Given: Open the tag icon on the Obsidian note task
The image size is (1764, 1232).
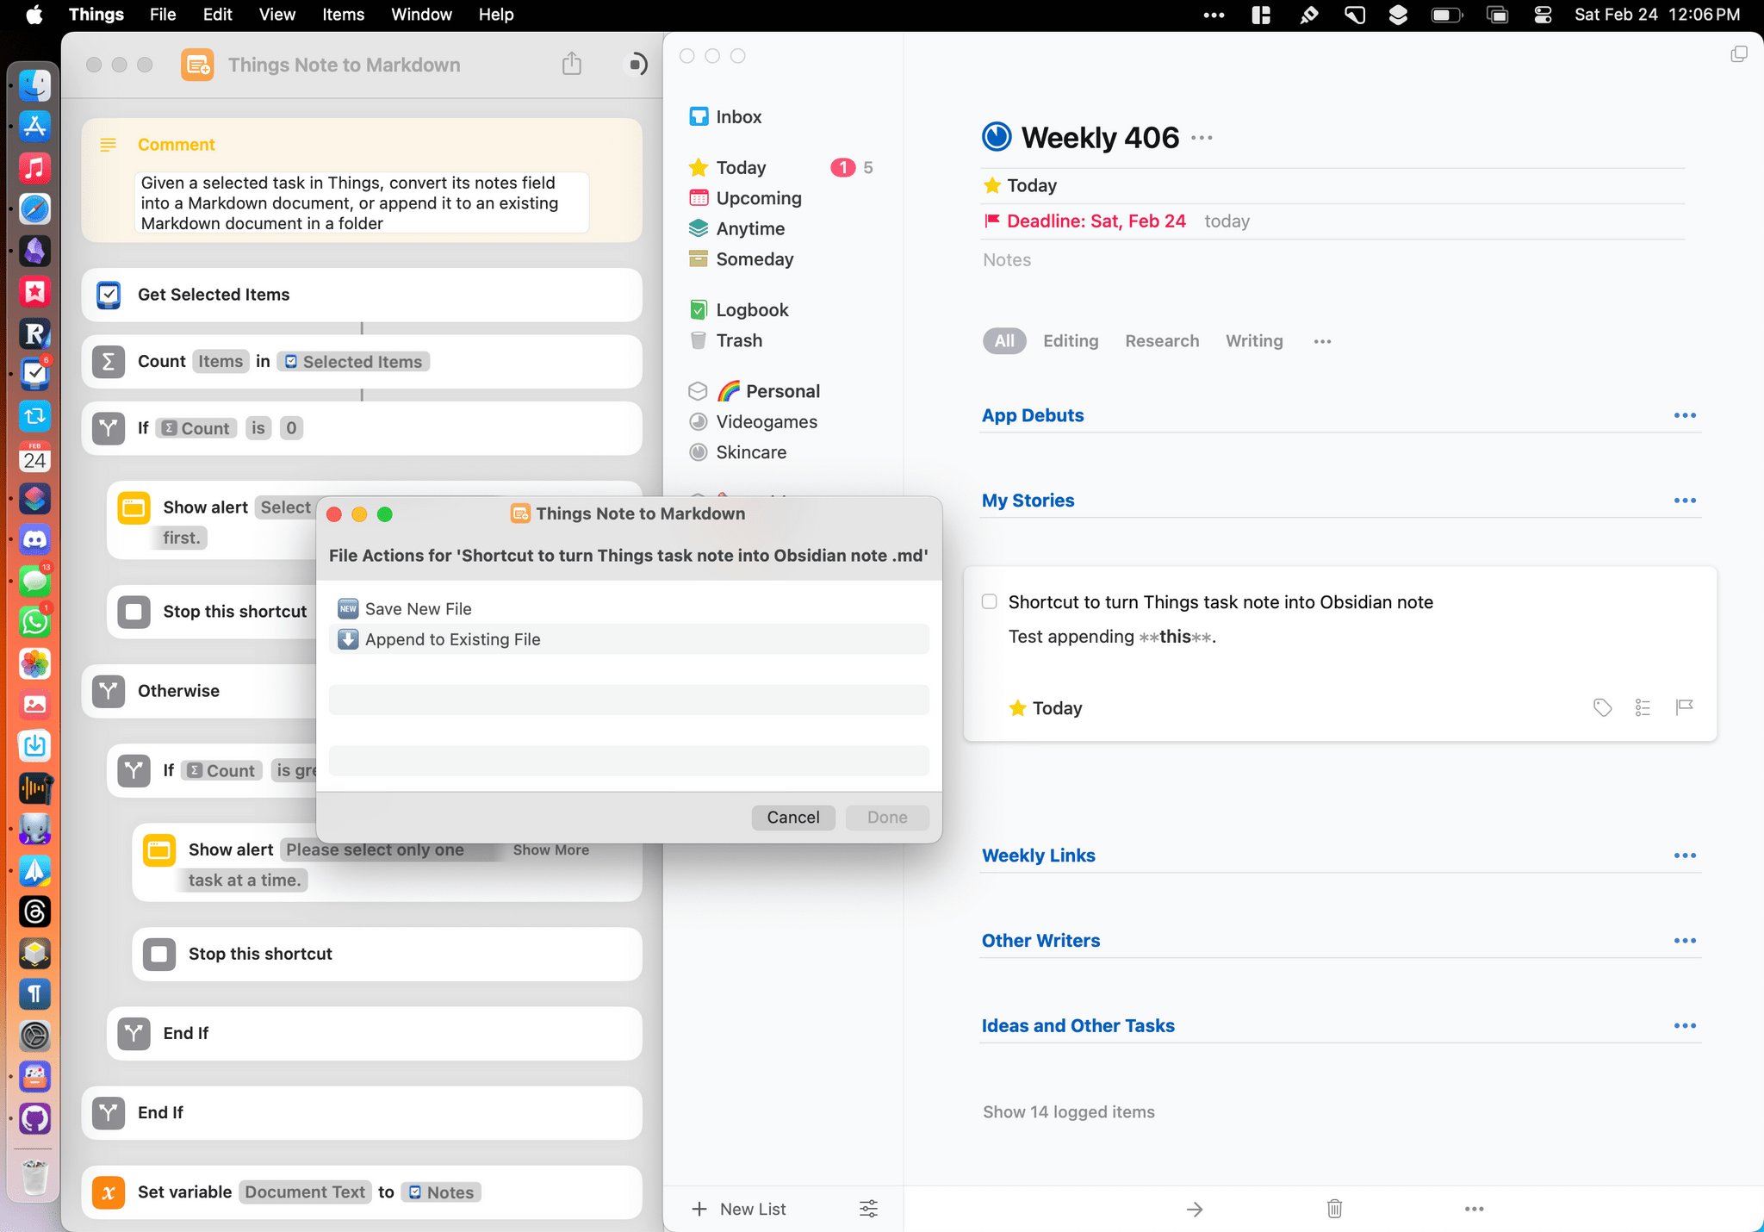Looking at the screenshot, I should coord(1602,707).
